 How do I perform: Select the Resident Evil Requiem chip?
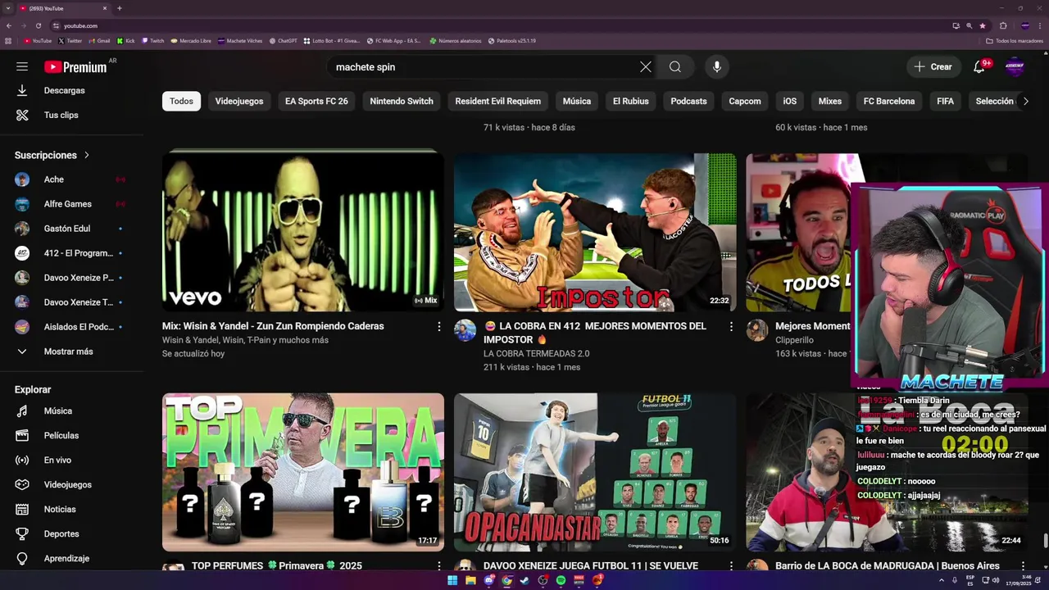tap(498, 101)
